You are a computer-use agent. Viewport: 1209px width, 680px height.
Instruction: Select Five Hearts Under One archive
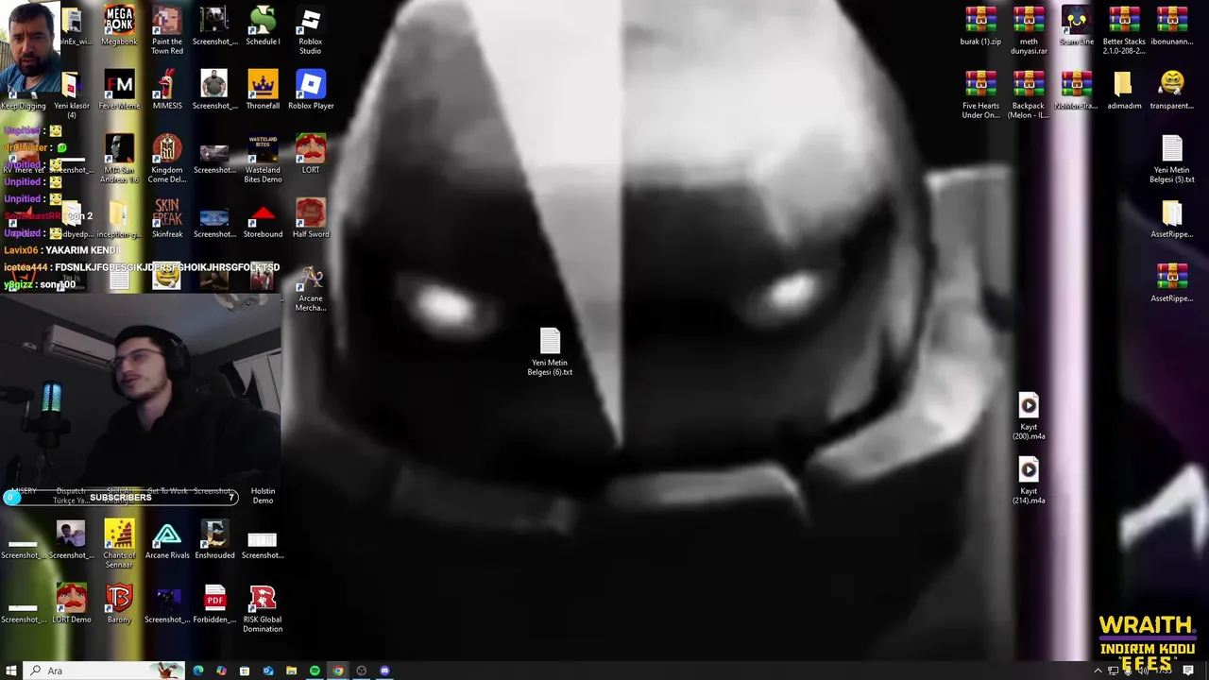980,94
